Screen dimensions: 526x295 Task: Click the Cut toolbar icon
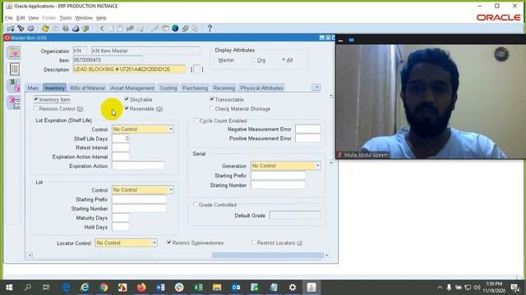click(x=101, y=29)
